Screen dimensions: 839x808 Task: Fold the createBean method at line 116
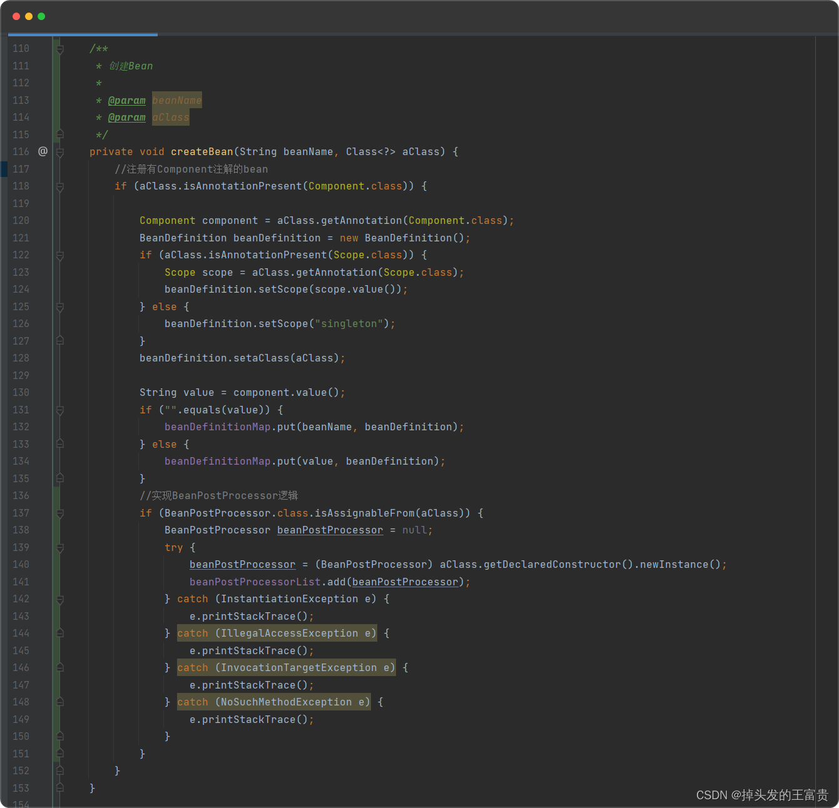(60, 152)
